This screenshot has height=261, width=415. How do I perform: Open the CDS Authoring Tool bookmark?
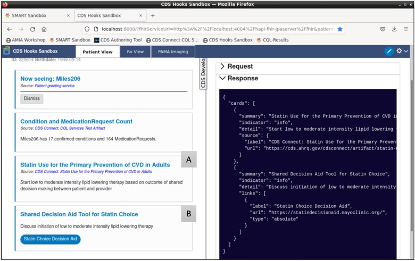tap(118, 40)
